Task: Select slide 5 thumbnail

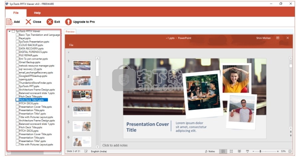Action: [x=82, y=126]
